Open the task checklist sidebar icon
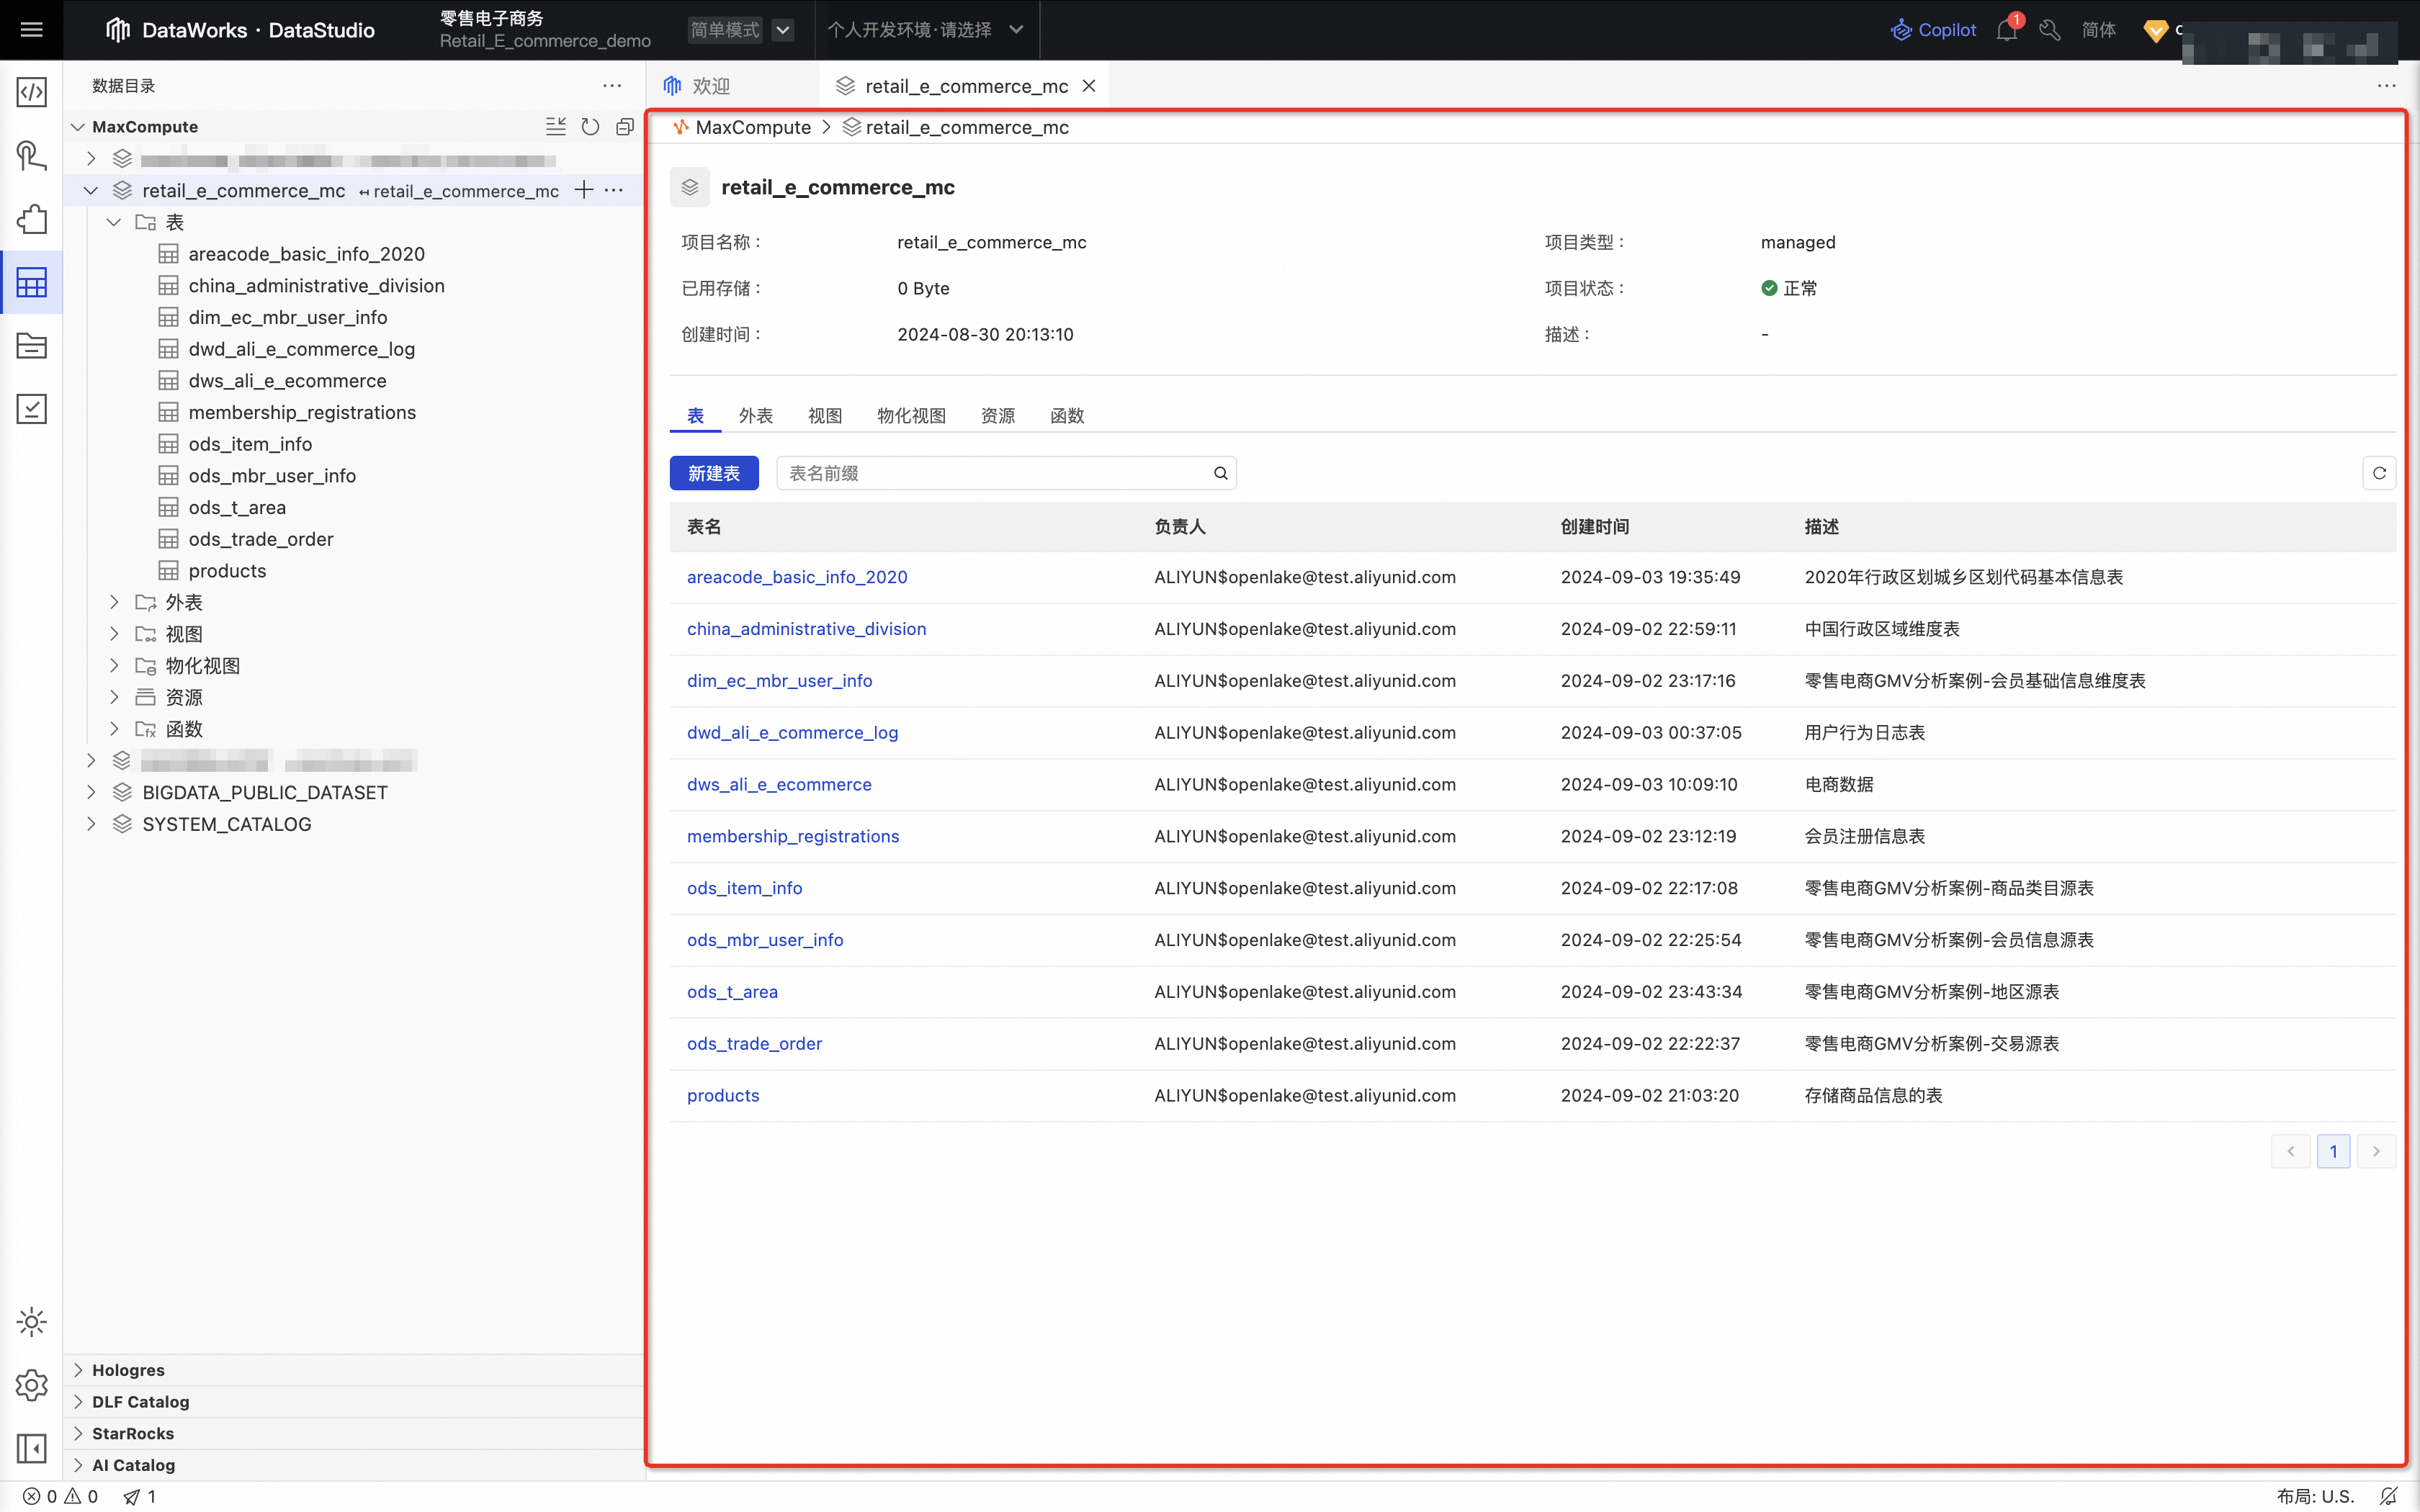 (x=31, y=409)
